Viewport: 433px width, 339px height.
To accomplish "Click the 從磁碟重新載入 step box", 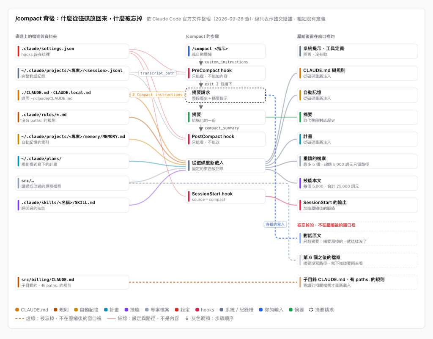I will [x=225, y=165].
